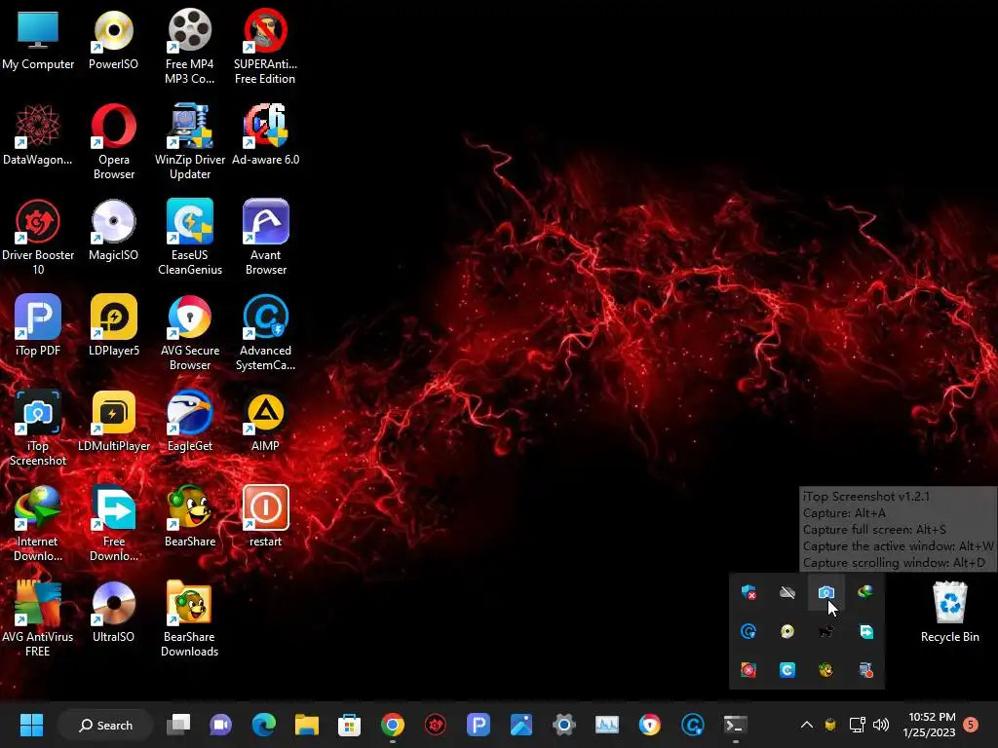Screen dimensions: 998x748
Task: Launch Microsoft Edge from the taskbar
Action: point(263,725)
